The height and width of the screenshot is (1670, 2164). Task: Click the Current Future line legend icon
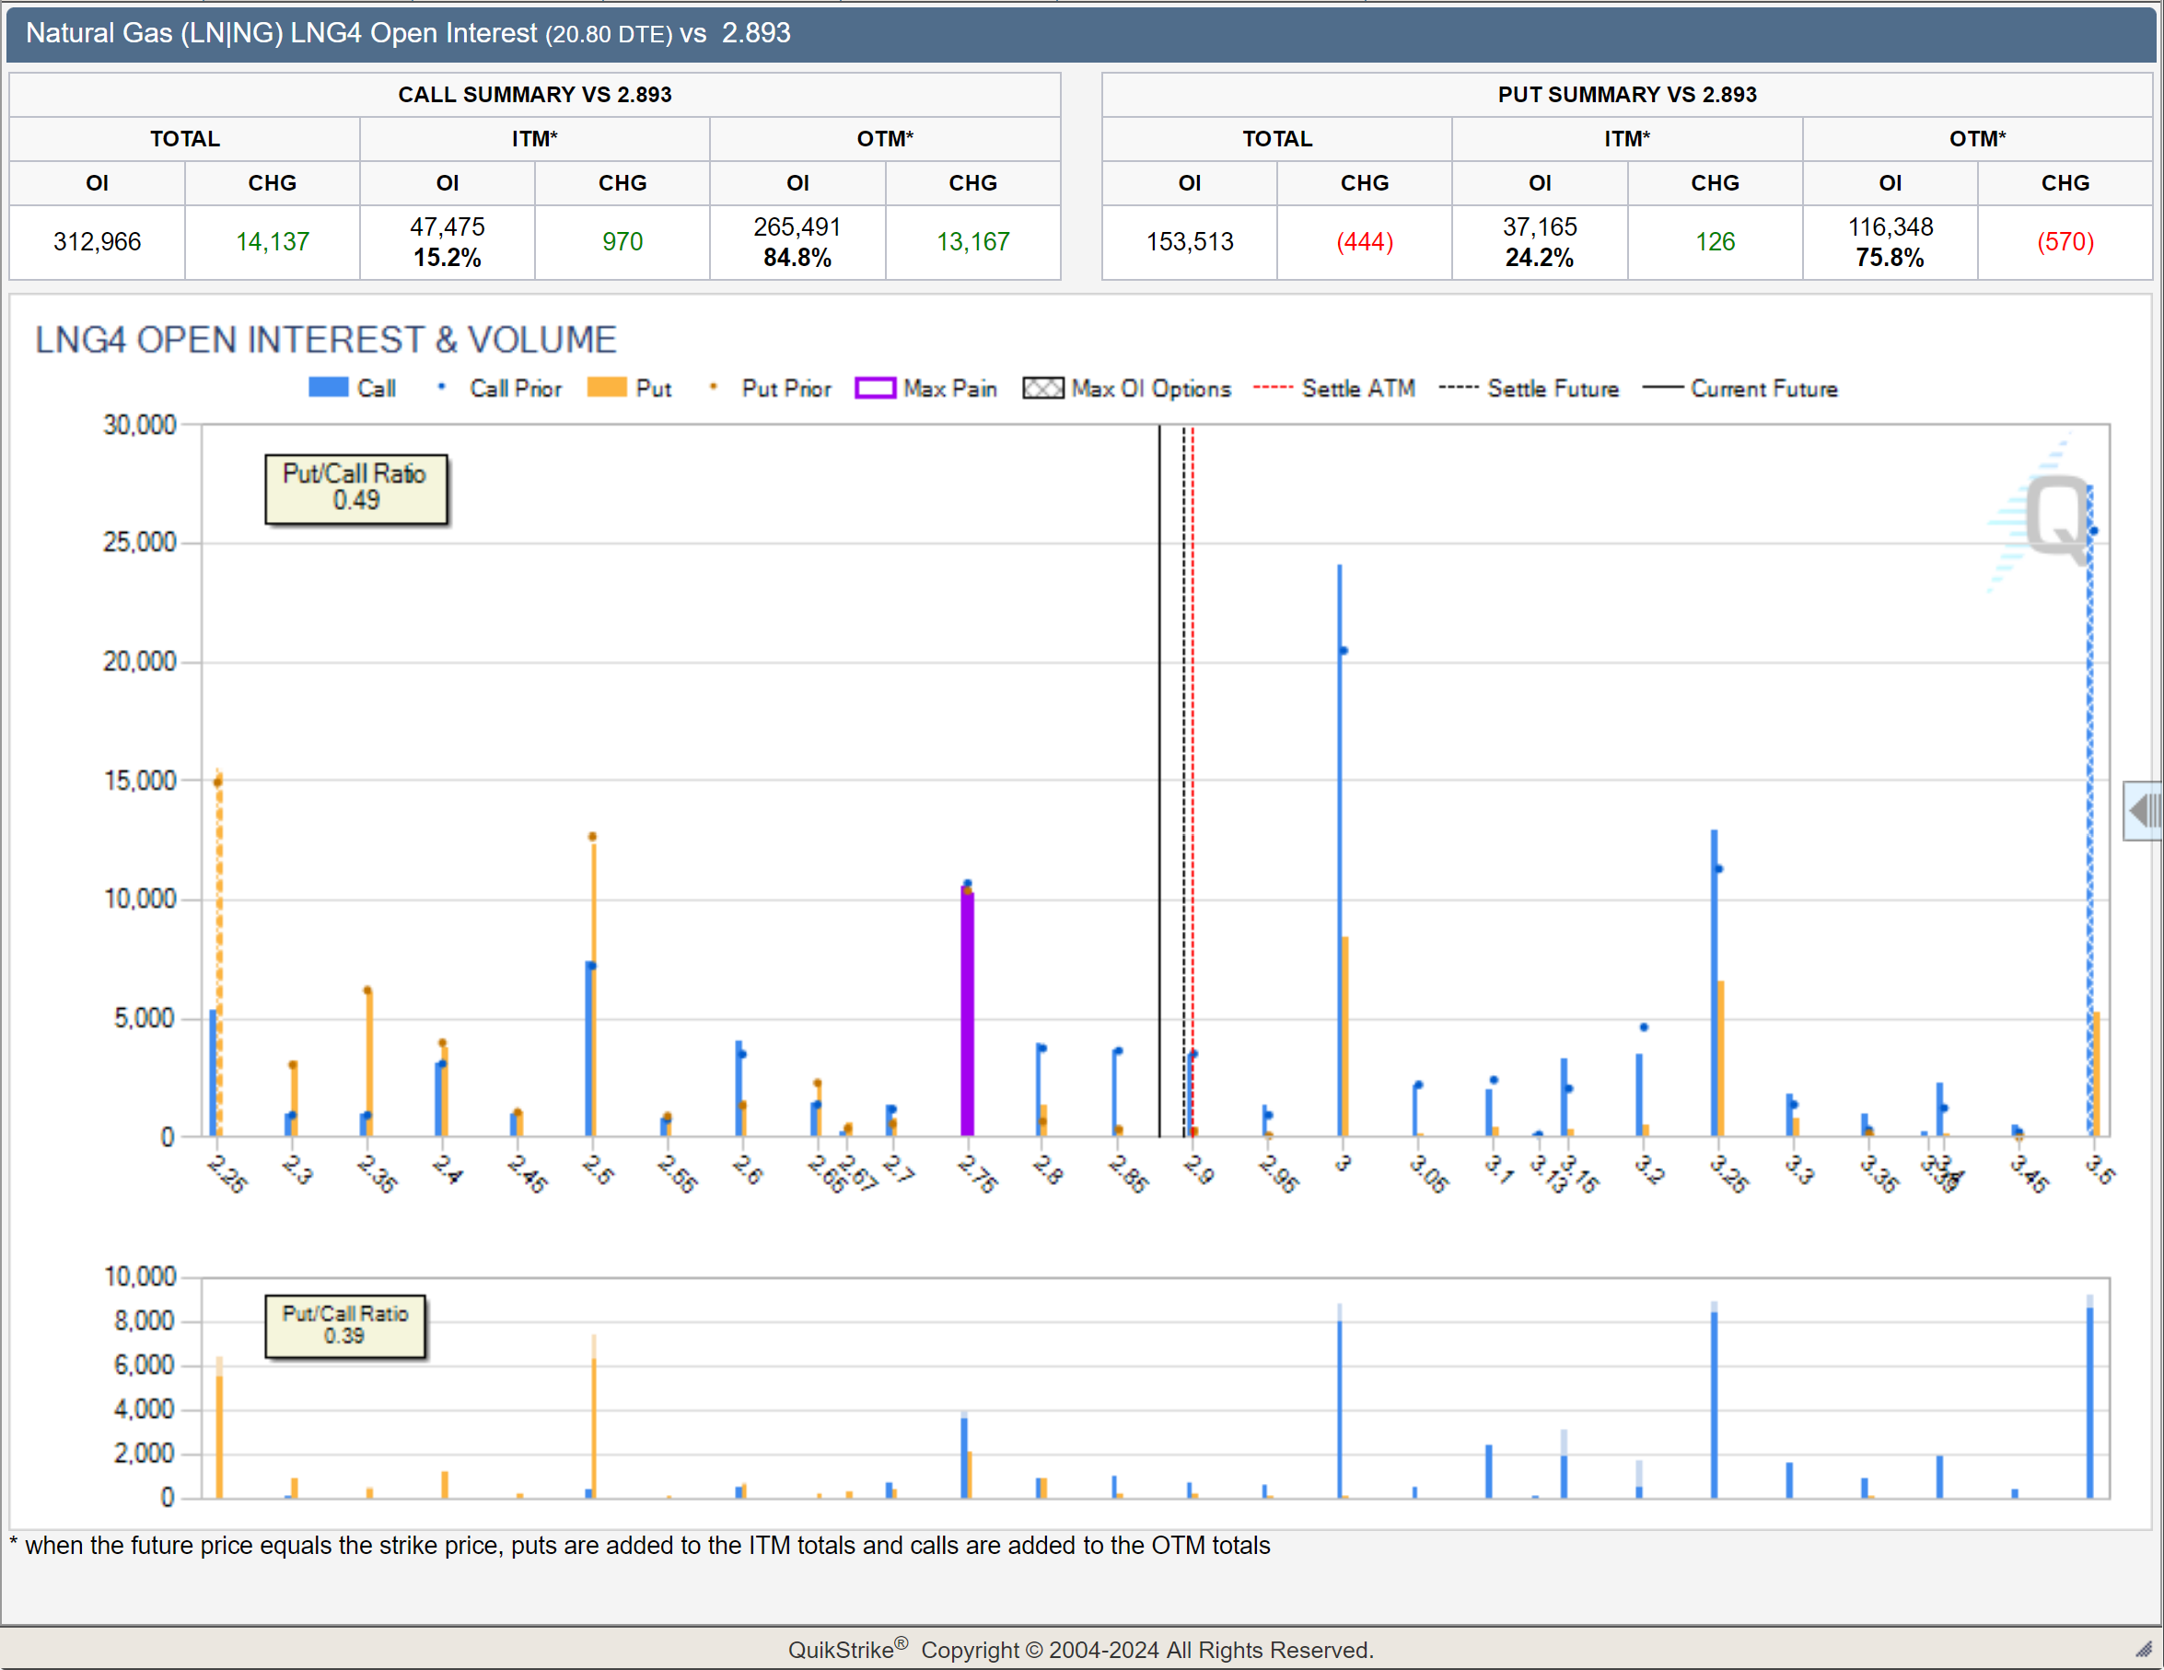pos(1663,389)
